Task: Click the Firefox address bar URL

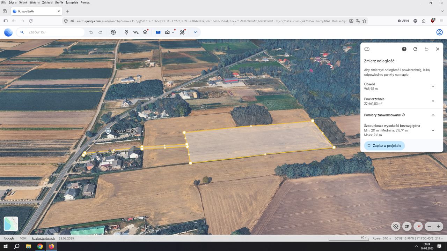Action: (x=211, y=21)
